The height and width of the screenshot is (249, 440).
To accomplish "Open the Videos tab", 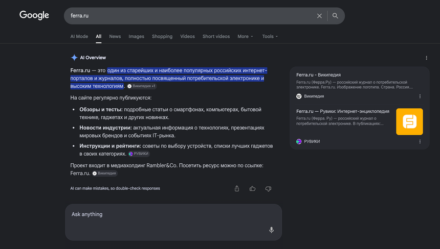I will 187,36.
